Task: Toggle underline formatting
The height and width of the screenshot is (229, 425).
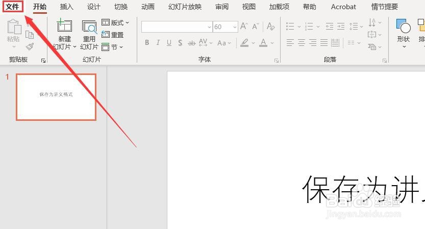Action: click(x=169, y=42)
